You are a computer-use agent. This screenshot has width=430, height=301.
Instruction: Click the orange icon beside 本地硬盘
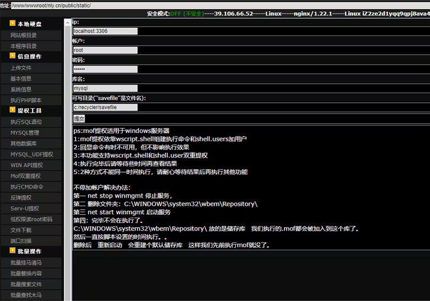pyautogui.click(x=12, y=24)
